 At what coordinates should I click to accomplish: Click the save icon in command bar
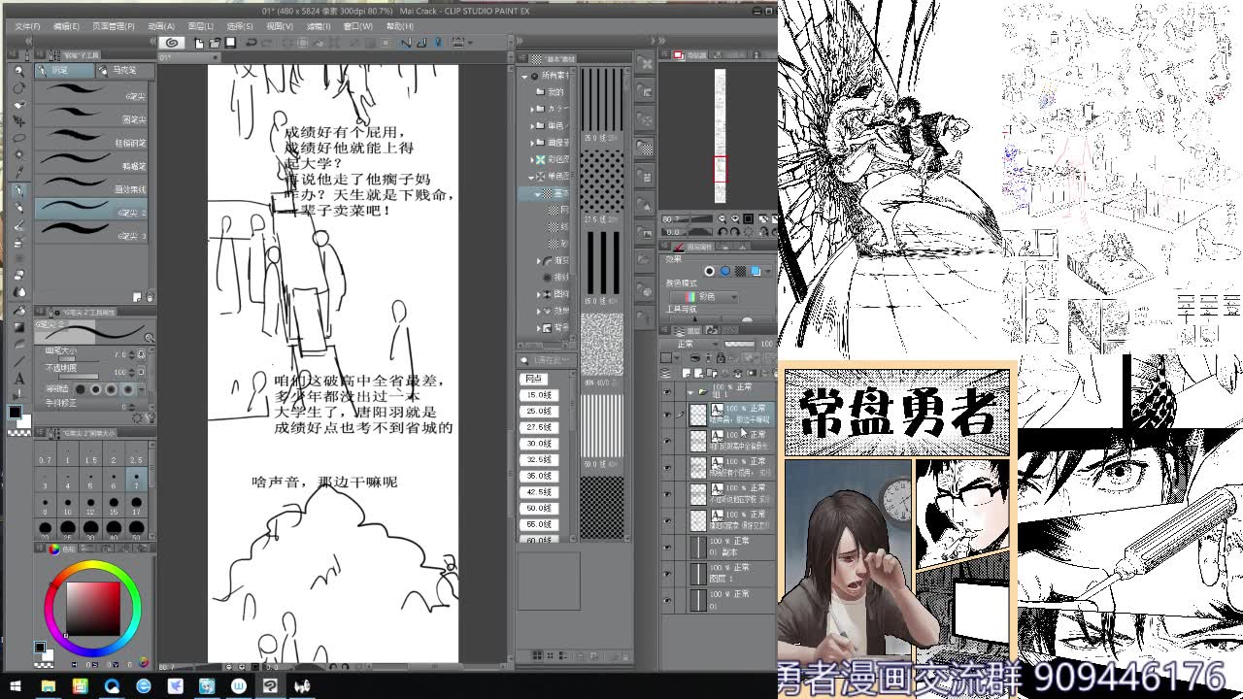pyautogui.click(x=231, y=43)
